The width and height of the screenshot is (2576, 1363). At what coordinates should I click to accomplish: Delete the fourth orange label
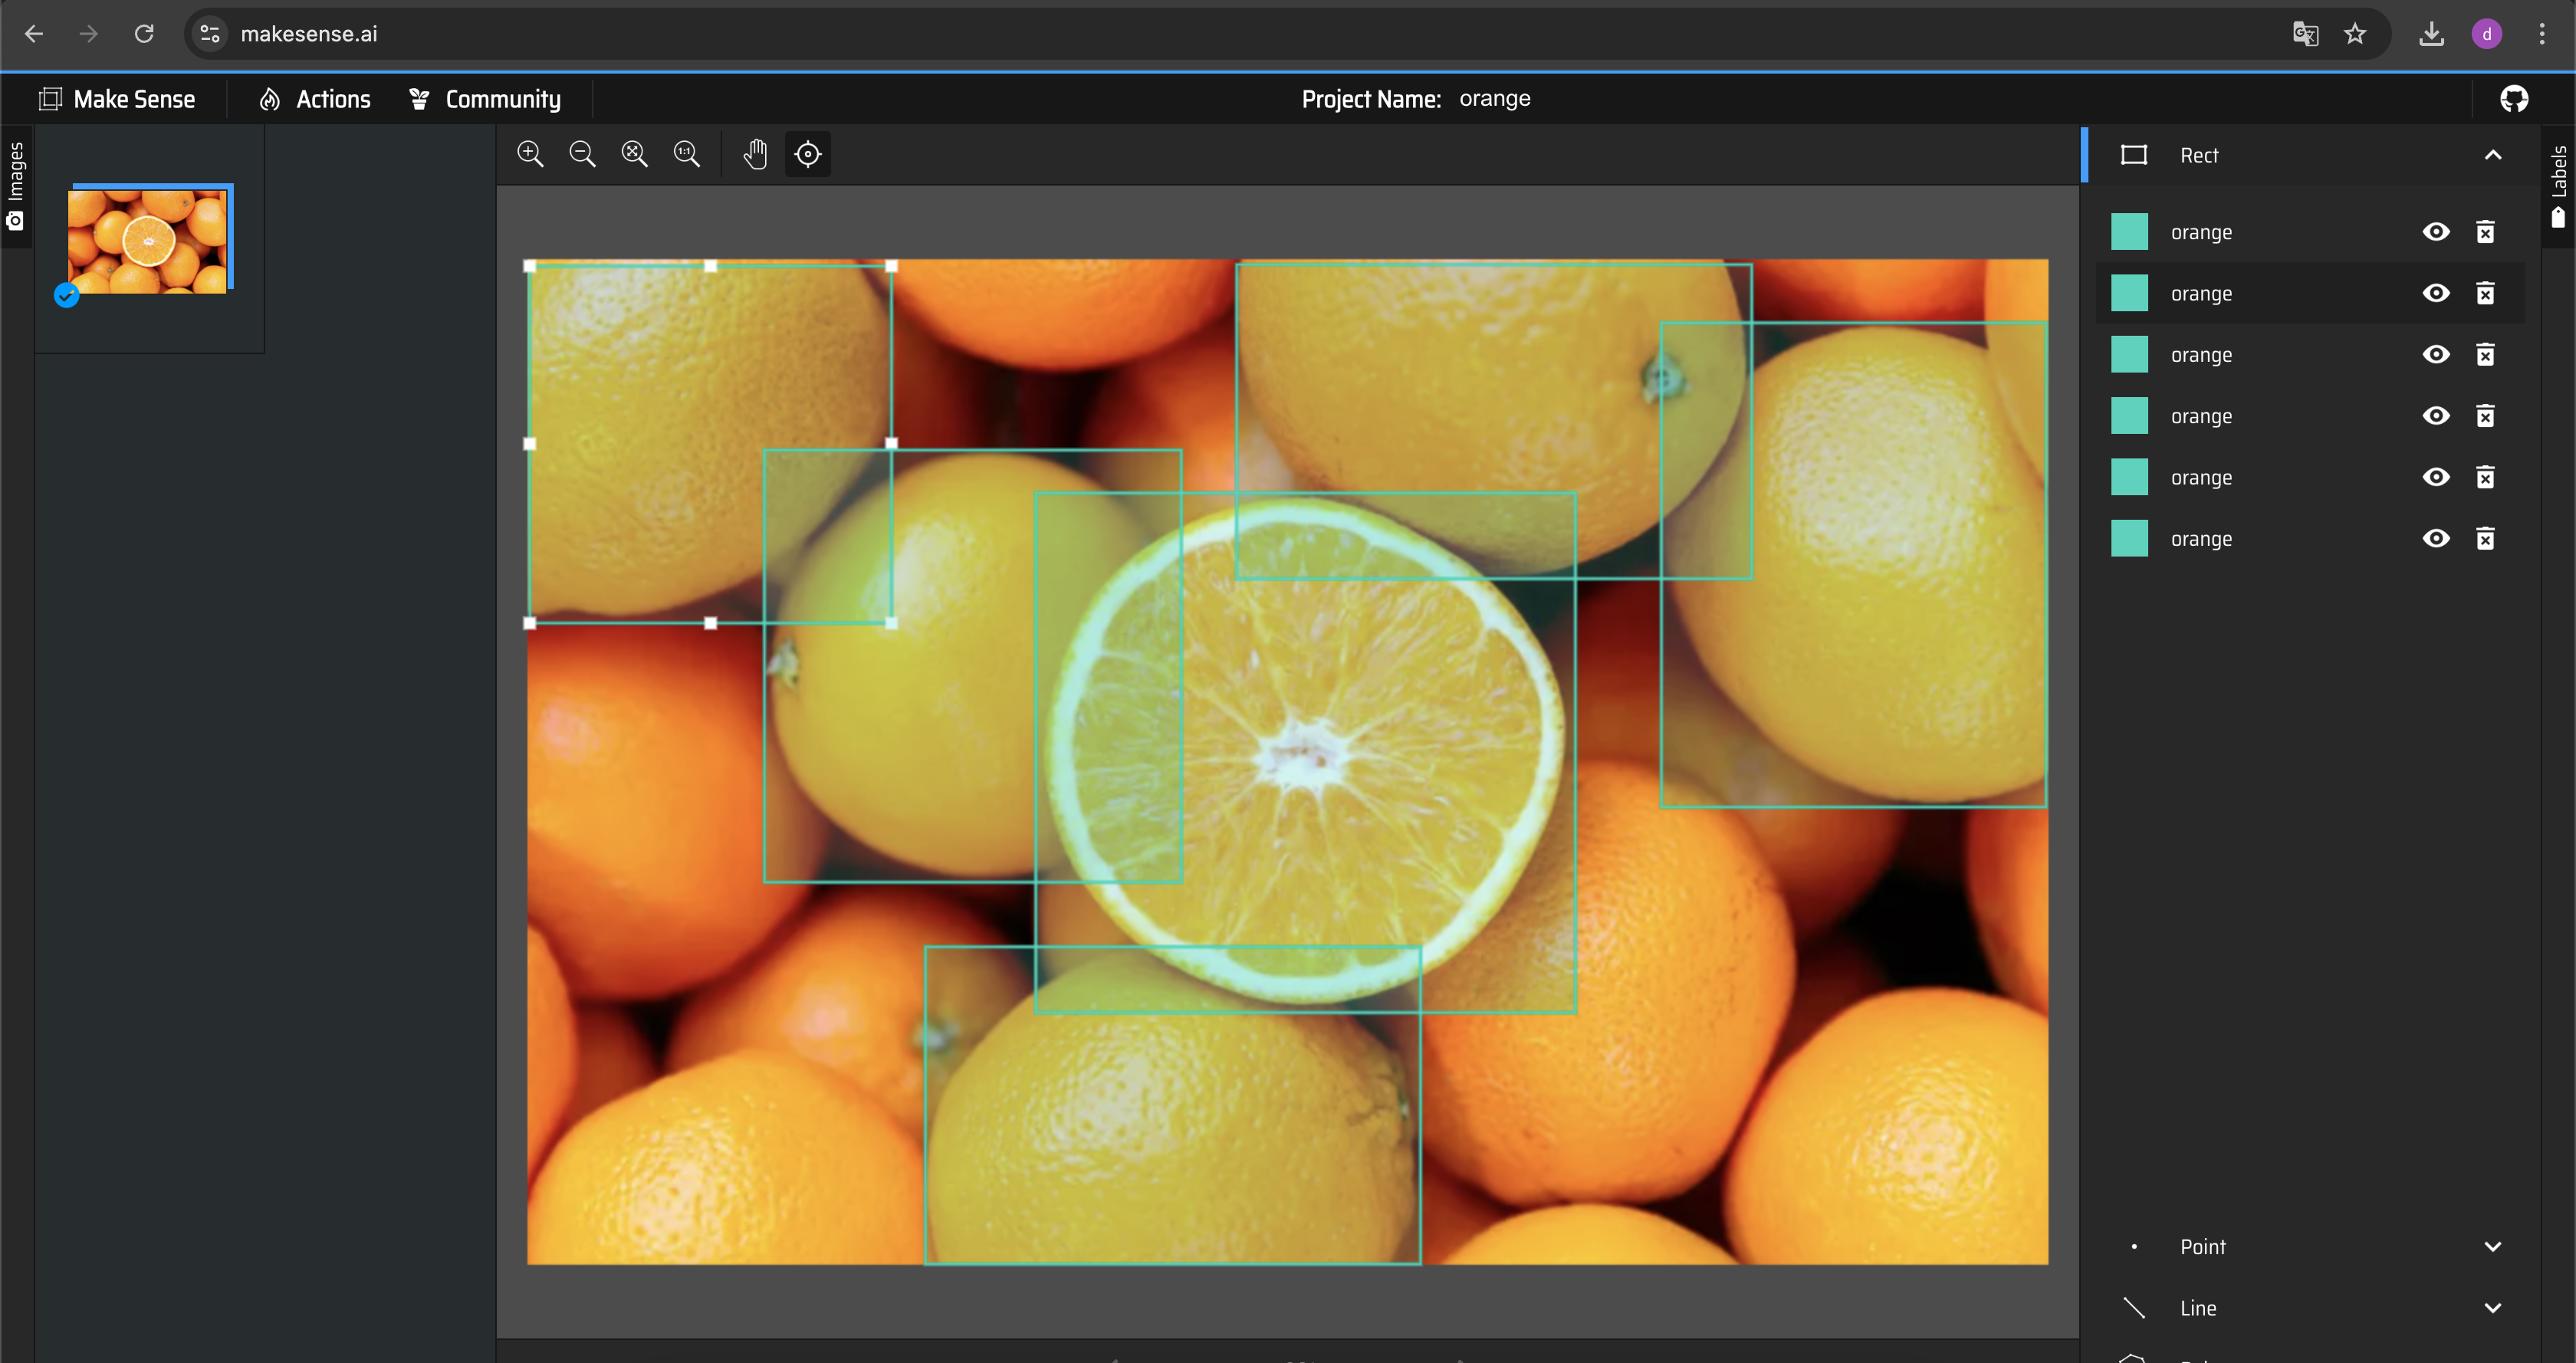coord(2485,416)
